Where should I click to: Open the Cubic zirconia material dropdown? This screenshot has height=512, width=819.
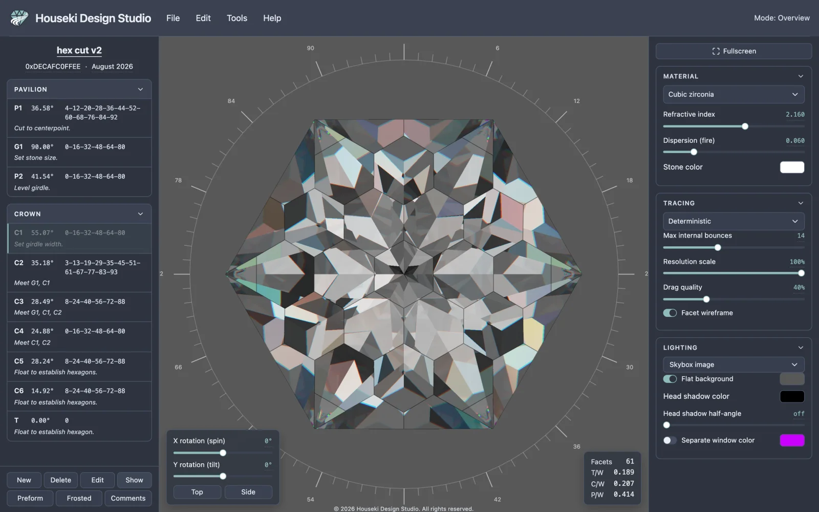pyautogui.click(x=734, y=94)
